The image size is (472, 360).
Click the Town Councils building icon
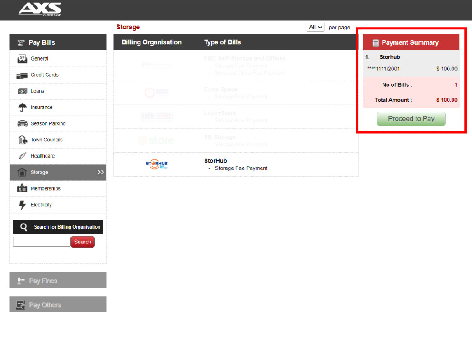click(x=23, y=140)
